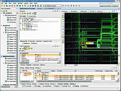The width and height of the screenshot is (121, 91).
Task: Click the sigma icon in the main toolbar
Action: click(41, 6)
